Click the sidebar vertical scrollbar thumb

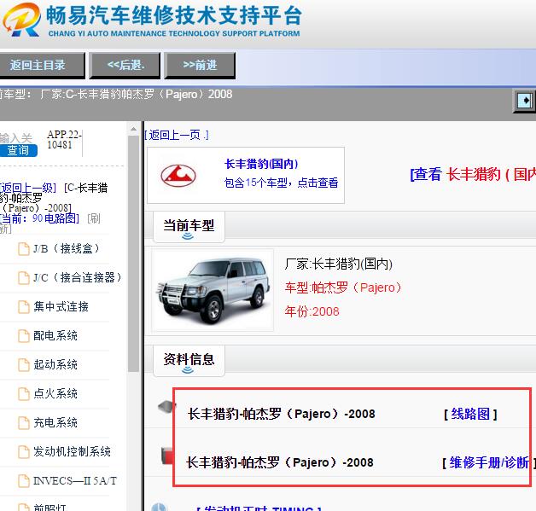pyautogui.click(x=133, y=253)
